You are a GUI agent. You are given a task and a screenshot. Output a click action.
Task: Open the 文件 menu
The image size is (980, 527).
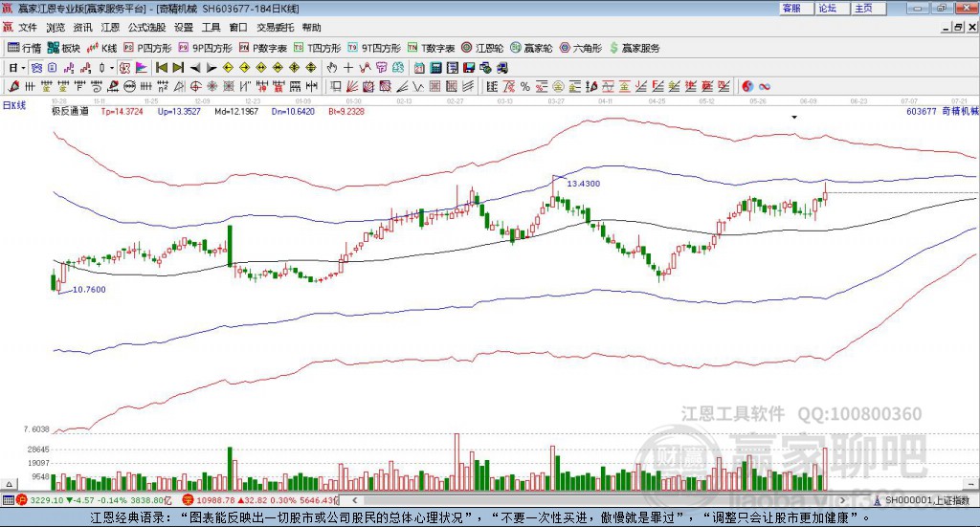coord(28,28)
